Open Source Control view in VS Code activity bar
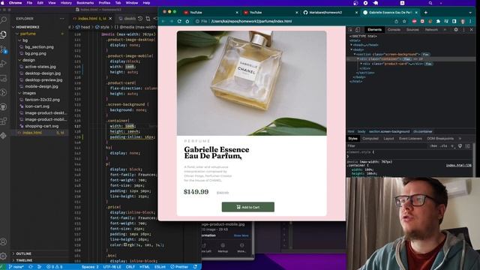480x270 pixels. pyautogui.click(x=4, y=49)
